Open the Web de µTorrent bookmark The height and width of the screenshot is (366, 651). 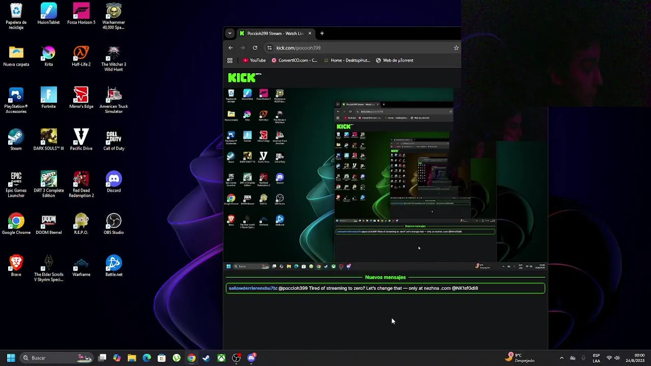[395, 60]
